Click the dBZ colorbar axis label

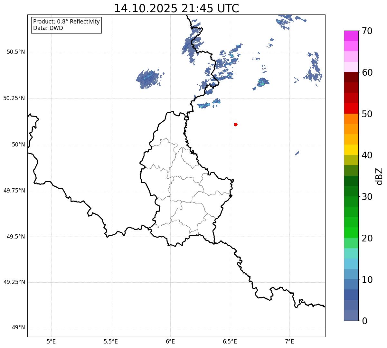click(x=379, y=176)
